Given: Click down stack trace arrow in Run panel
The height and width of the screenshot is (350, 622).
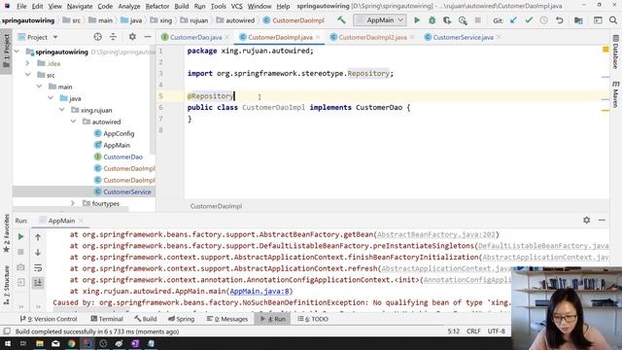Looking at the screenshot, I should coord(38,253).
